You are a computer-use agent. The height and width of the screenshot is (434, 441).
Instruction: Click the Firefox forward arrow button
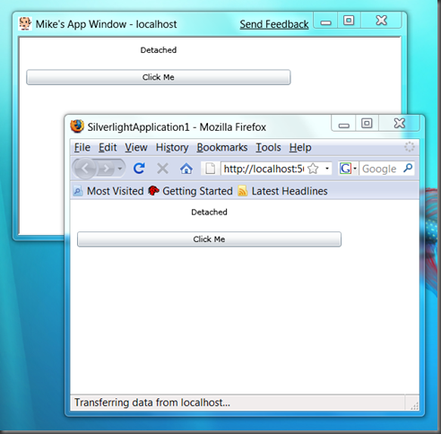(106, 169)
